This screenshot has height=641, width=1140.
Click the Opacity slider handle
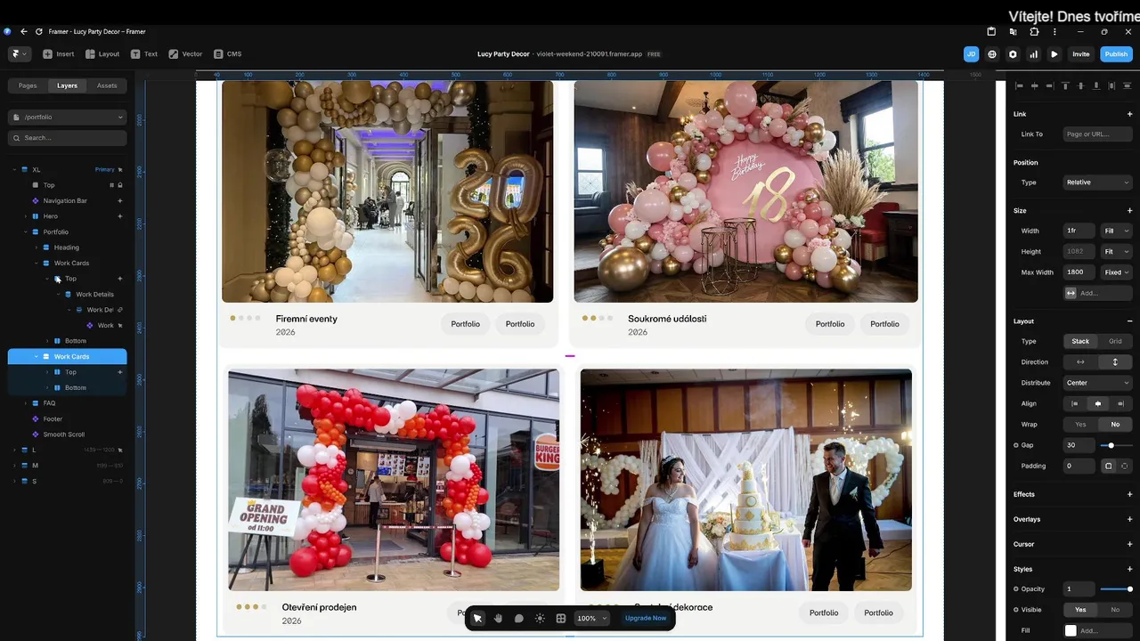pos(1129,589)
